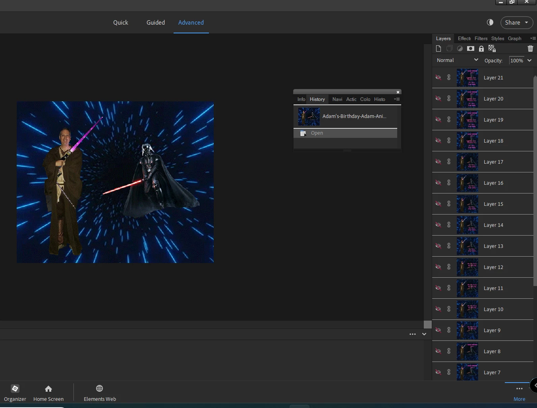The width and height of the screenshot is (537, 408).
Task: Click the three dots above the bottom bin
Action: click(x=413, y=334)
